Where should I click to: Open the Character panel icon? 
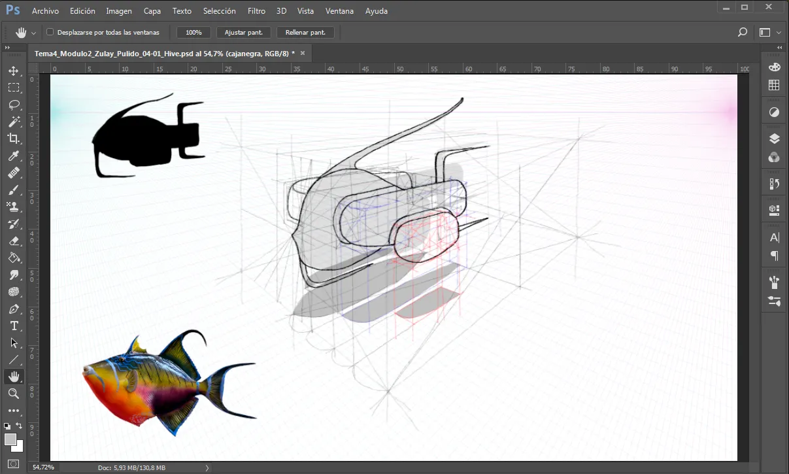pyautogui.click(x=774, y=237)
